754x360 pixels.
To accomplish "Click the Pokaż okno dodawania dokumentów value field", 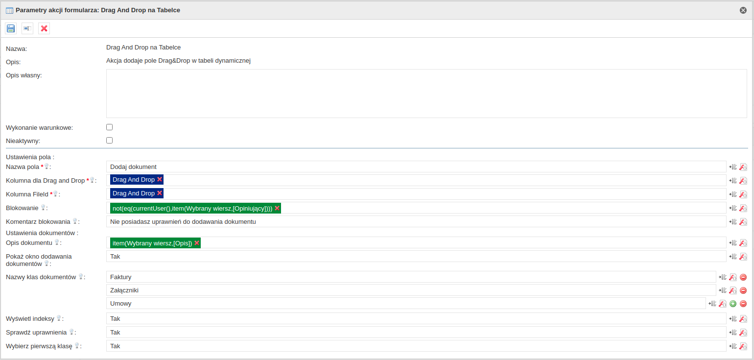I will (416, 256).
